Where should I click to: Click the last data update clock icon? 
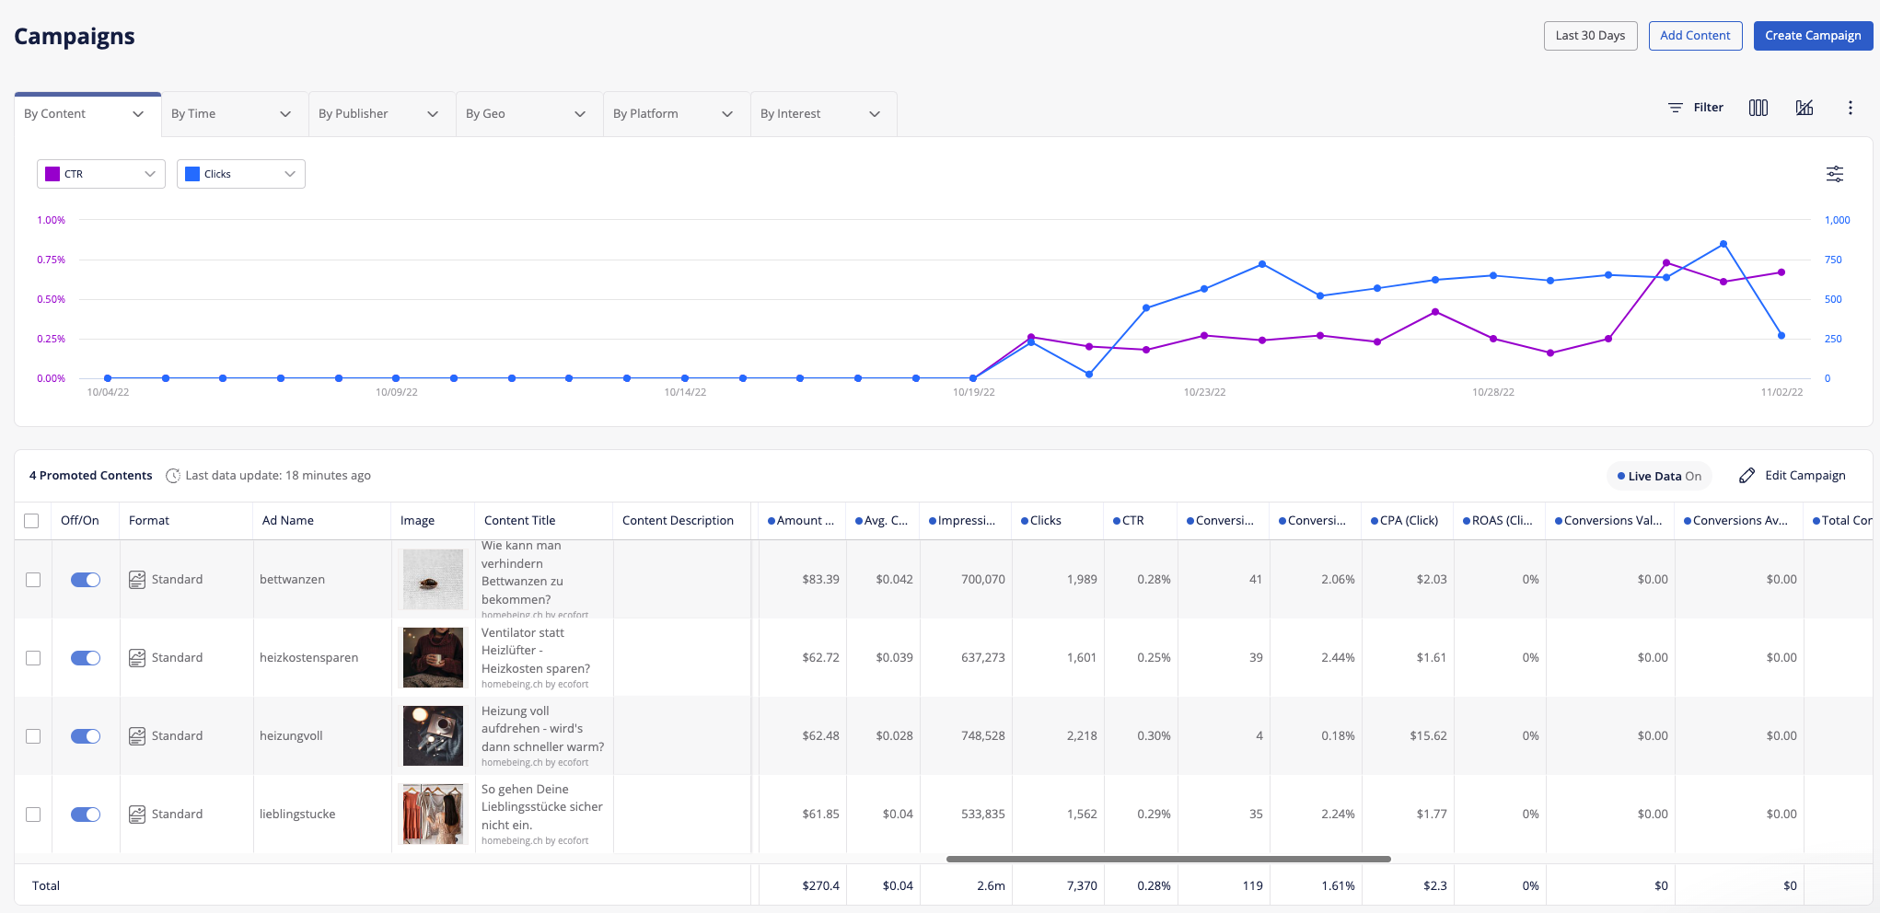tap(172, 476)
